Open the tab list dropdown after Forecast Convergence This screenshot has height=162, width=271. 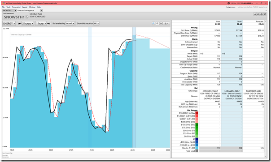tap(41, 10)
